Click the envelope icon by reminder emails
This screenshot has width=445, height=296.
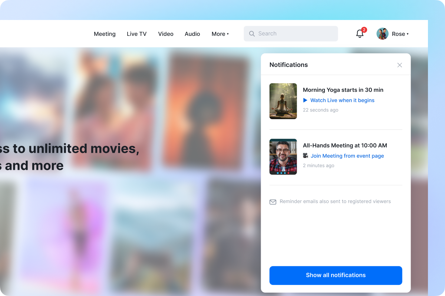(x=273, y=202)
